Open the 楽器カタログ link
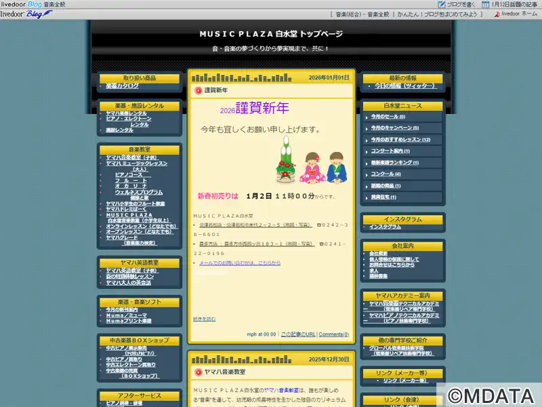Screen dimensions: 542x407 [x=122, y=85]
